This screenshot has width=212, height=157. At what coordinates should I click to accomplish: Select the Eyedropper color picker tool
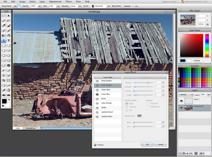[4, 90]
